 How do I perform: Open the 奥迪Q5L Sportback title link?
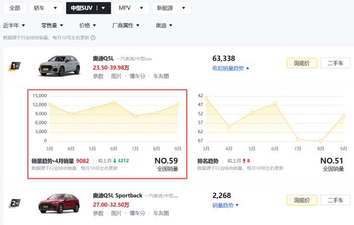pos(118,196)
